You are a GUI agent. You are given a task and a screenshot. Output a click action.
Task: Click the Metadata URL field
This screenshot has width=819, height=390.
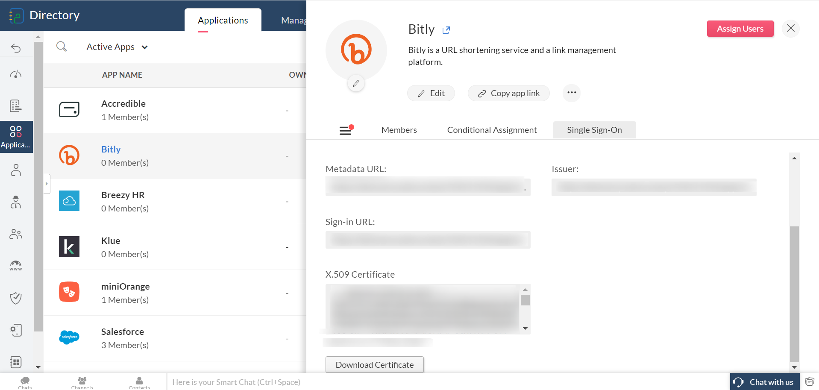[428, 187]
